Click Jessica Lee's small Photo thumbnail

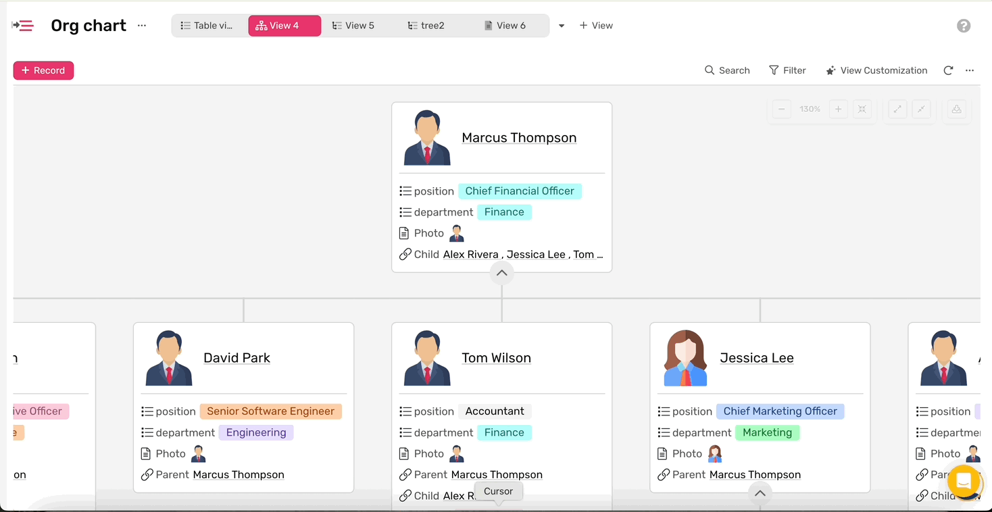tap(715, 453)
